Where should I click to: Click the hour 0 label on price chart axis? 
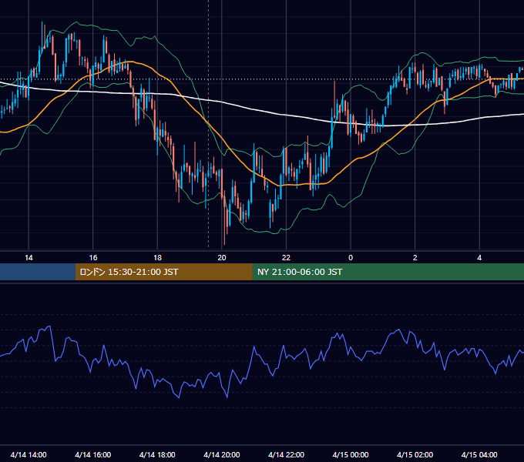(351, 257)
